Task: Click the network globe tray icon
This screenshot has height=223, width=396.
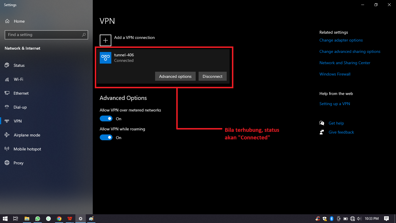Action: click(353, 219)
